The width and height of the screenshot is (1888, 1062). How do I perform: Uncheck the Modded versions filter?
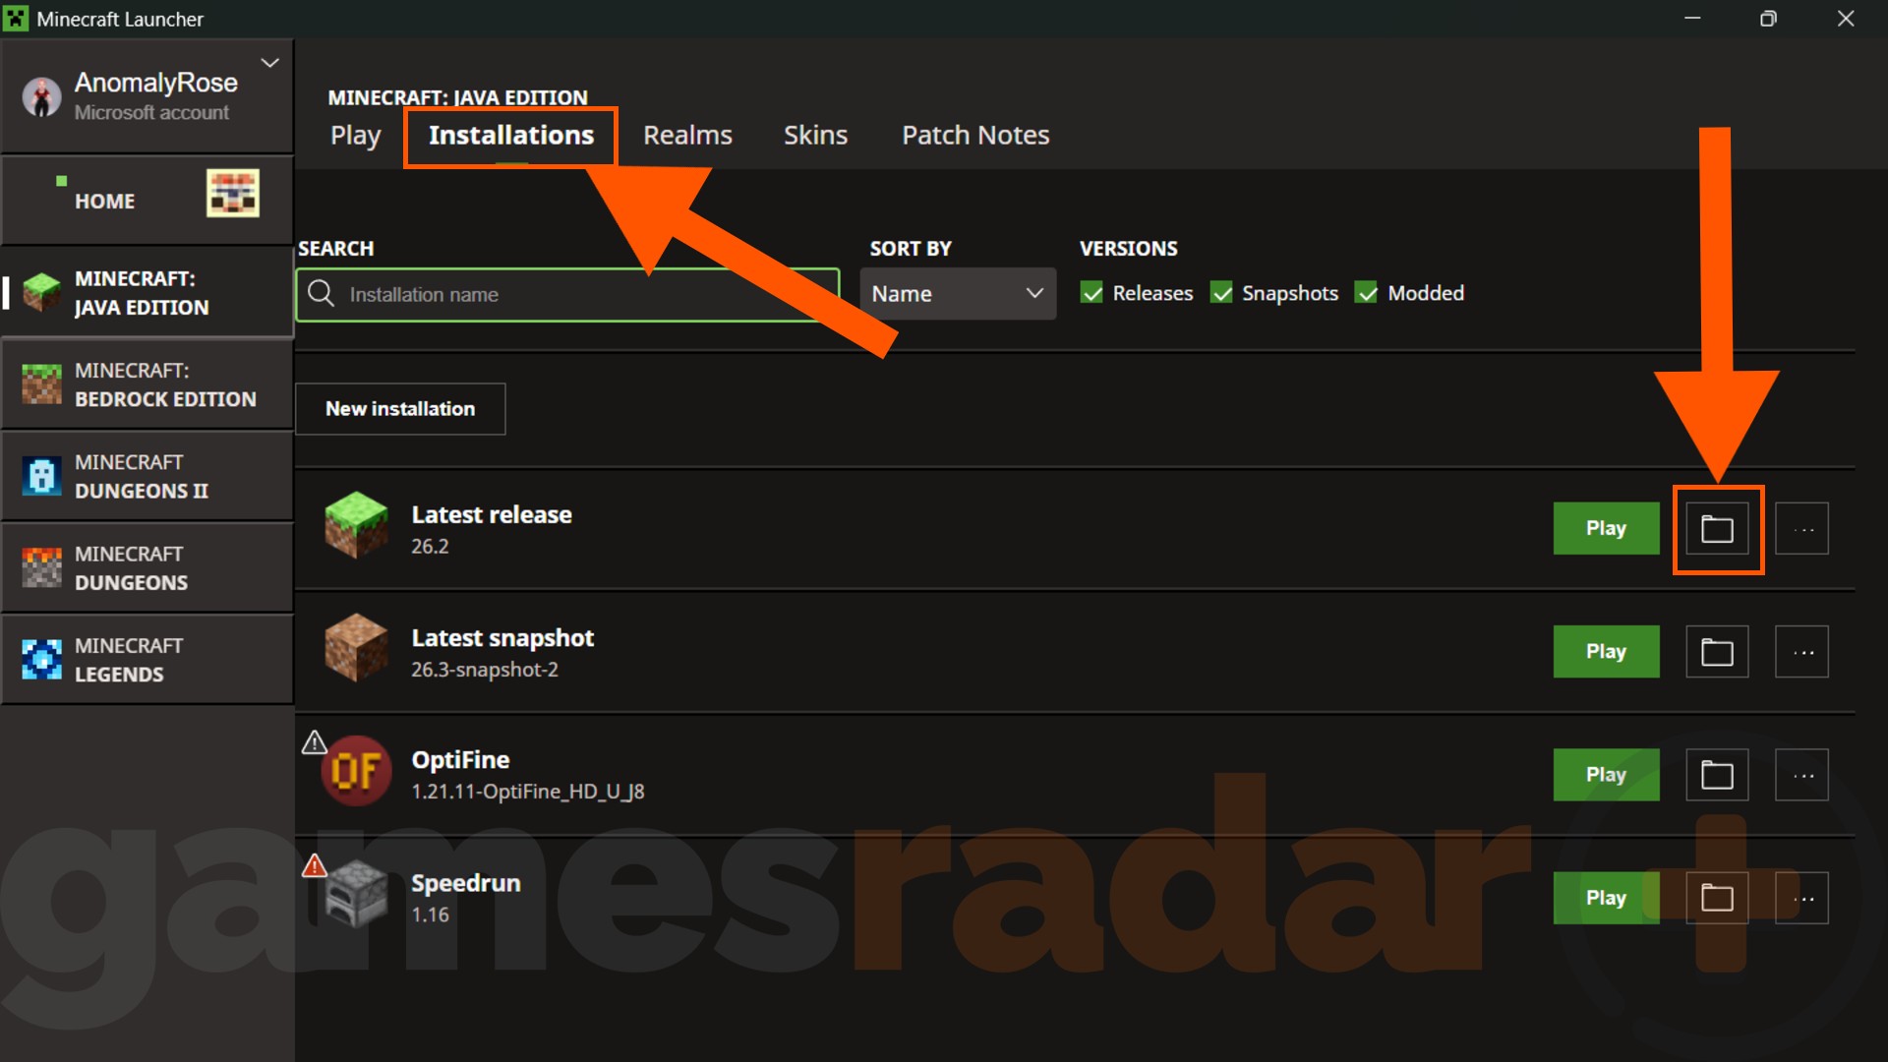[1366, 293]
